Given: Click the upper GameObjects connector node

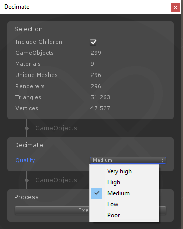Looking at the screenshot, I should (27, 128).
